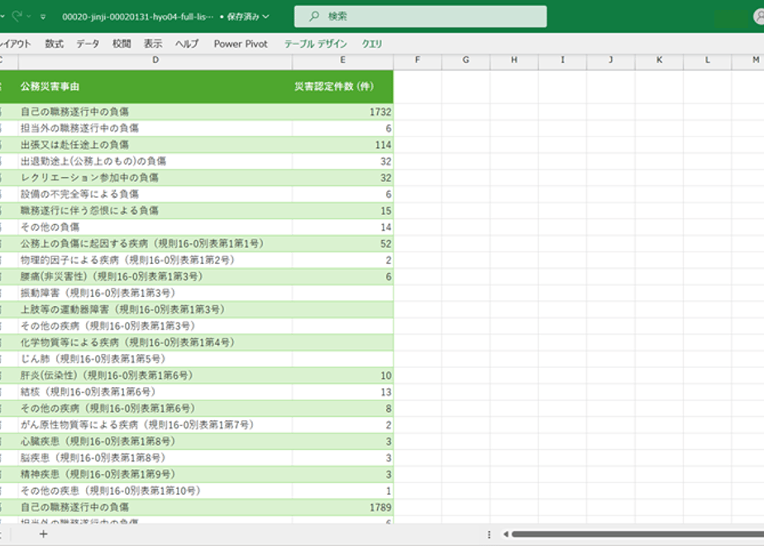Click the 災害認定件数 (件) header cell
This screenshot has height=546, width=764.
(x=342, y=86)
